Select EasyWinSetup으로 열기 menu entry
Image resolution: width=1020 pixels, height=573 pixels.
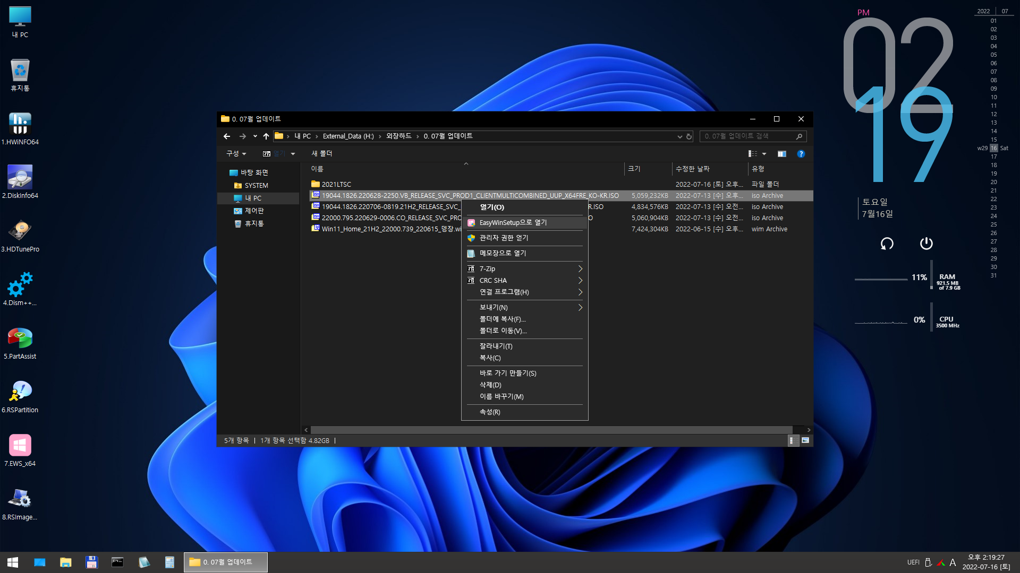click(525, 223)
